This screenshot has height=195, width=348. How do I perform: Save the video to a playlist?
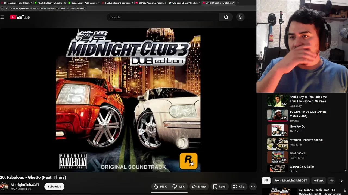(x=219, y=187)
